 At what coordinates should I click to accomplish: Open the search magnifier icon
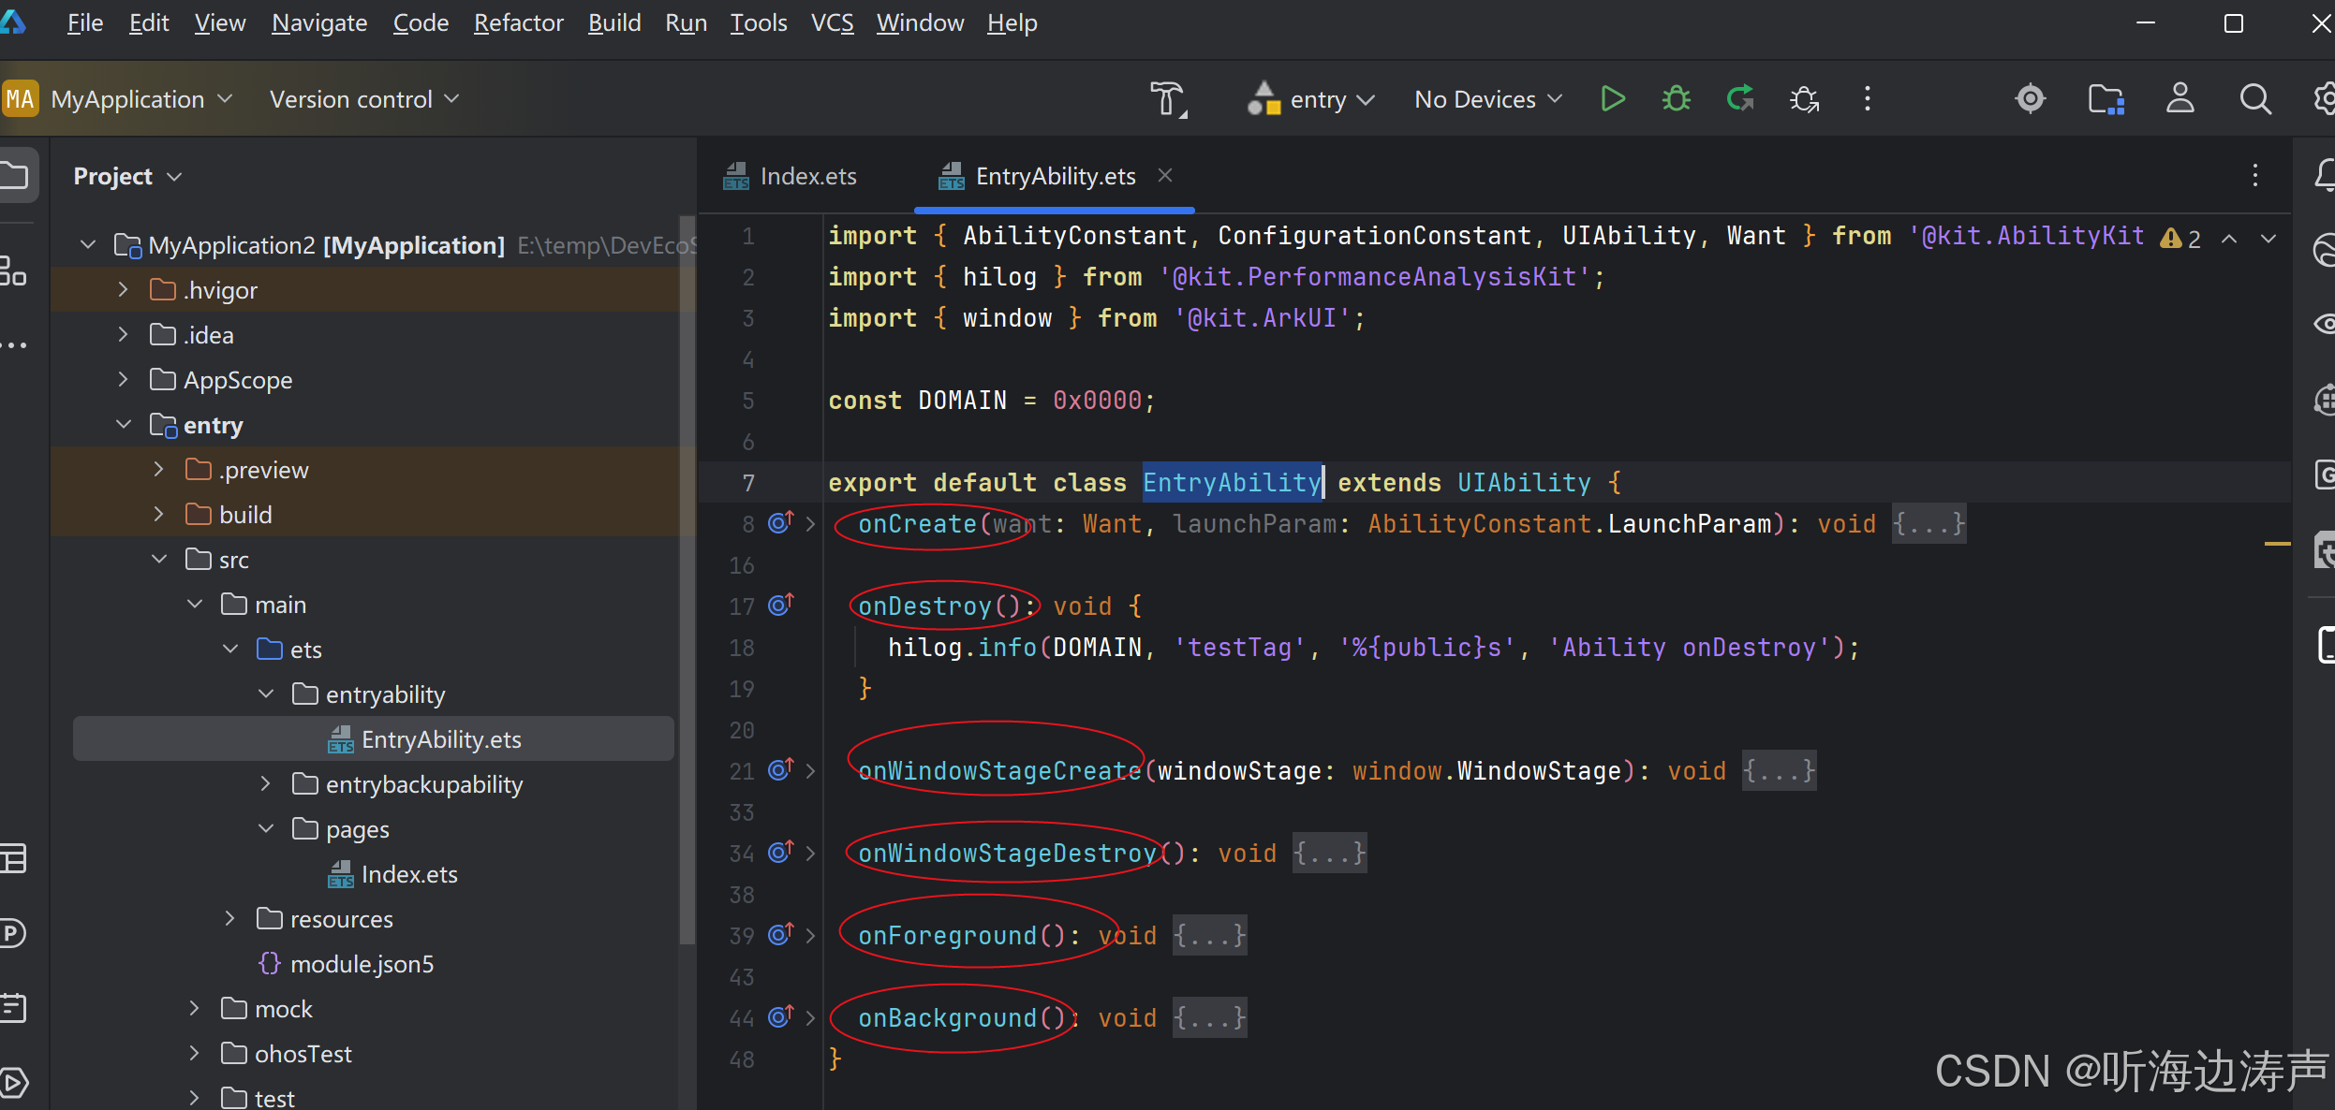(x=2254, y=99)
